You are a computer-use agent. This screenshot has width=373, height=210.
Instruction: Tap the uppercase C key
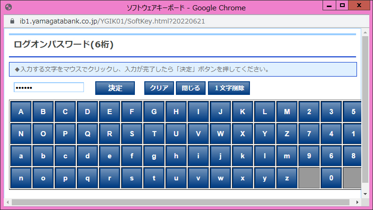point(65,112)
